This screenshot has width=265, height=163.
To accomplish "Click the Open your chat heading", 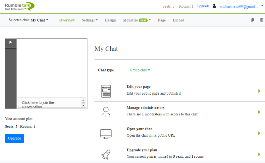I will (x=139, y=129).
